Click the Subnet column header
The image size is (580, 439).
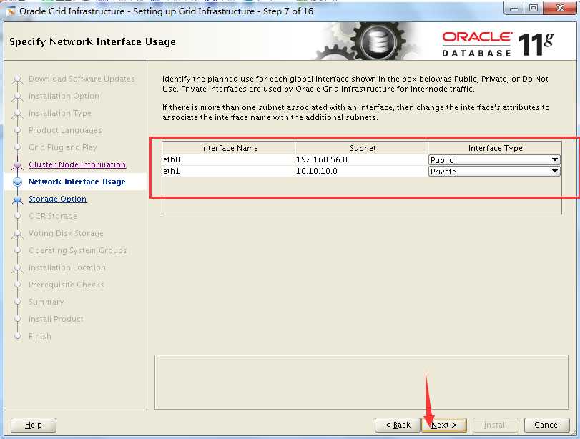pos(361,148)
